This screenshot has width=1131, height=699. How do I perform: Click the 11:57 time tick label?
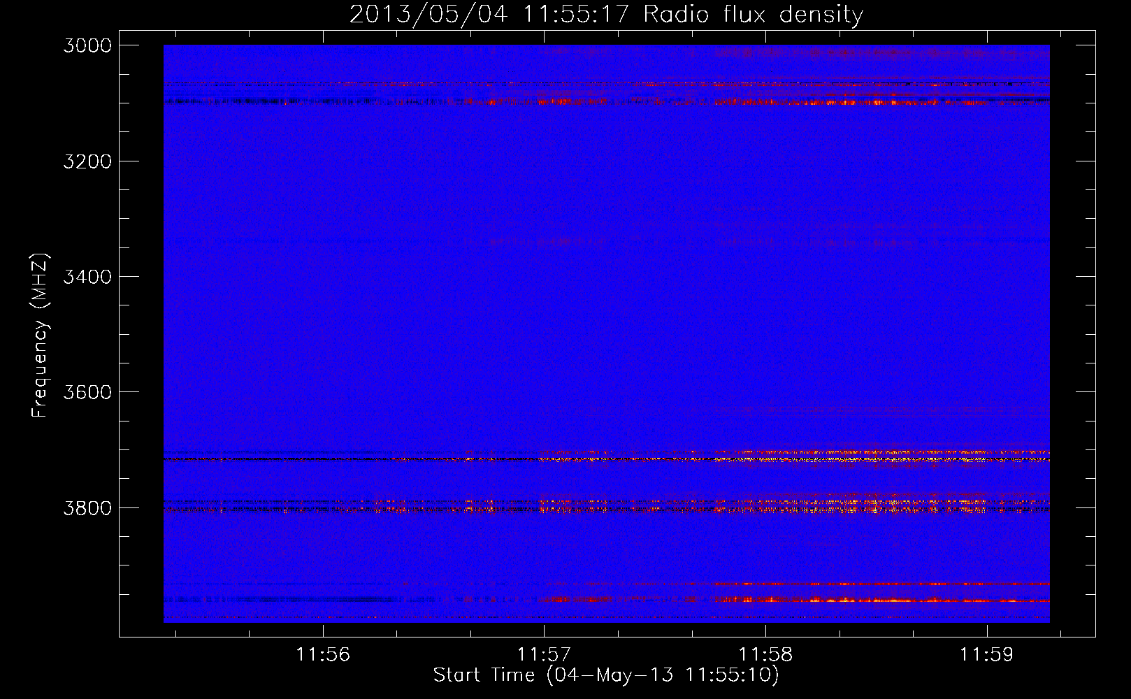tap(544, 654)
